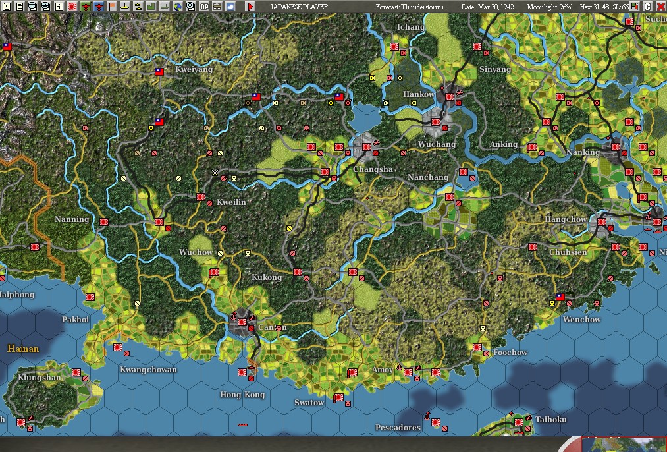The height and width of the screenshot is (452, 667).
Task: Click the green-red flag icon near SL
Action: pos(635,6)
